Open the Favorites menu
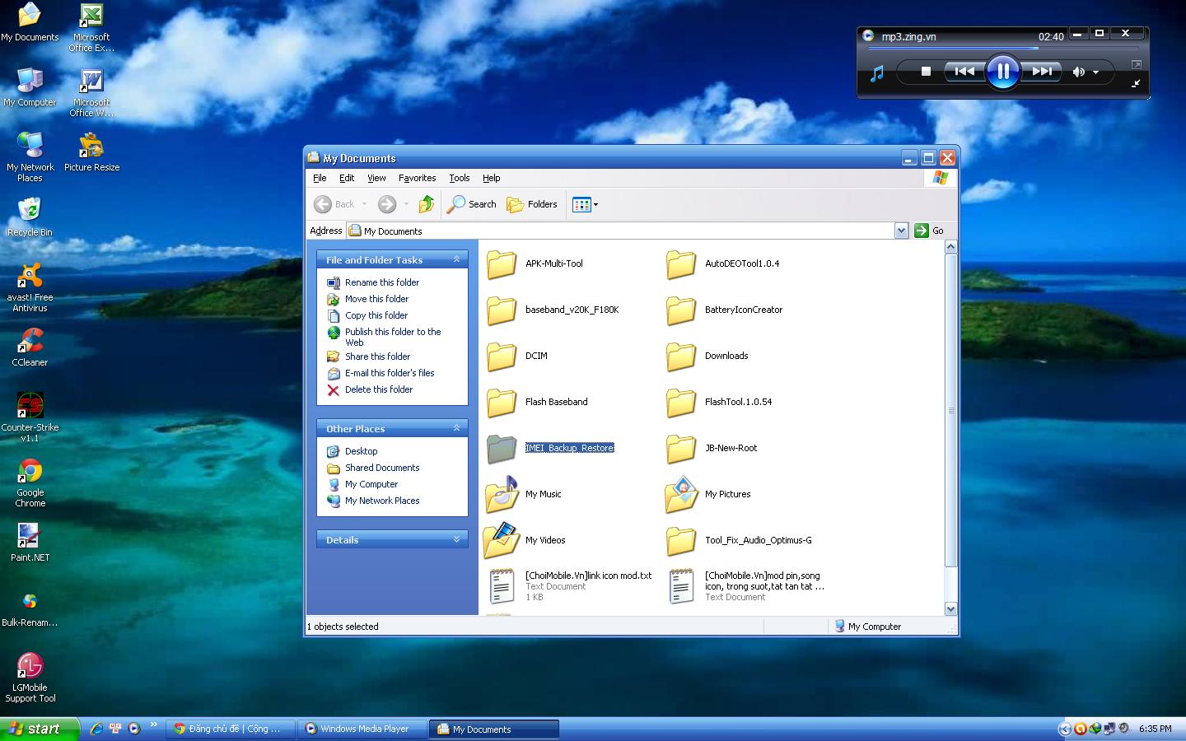This screenshot has width=1186, height=741. (x=417, y=178)
